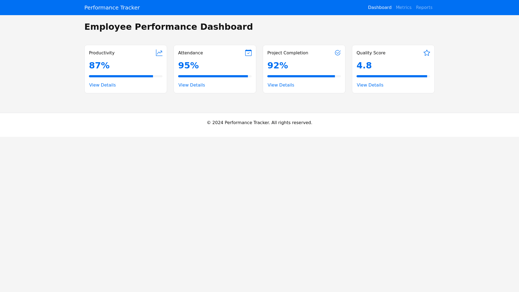Screen dimensions: 519x292
Task: Click the Project Completion checkmark circle icon
Action: click(337, 53)
